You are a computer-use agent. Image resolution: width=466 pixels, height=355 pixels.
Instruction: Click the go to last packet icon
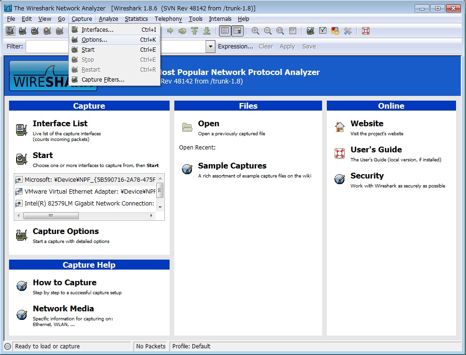[207, 30]
